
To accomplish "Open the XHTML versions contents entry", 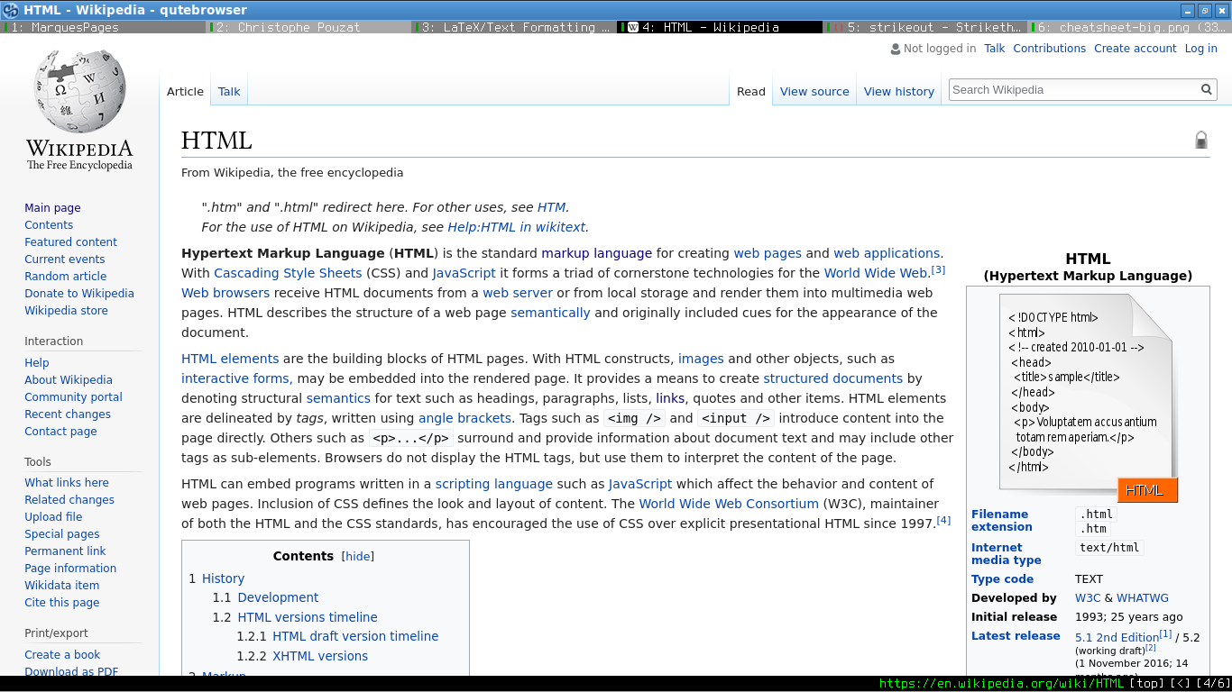I will tap(320, 656).
